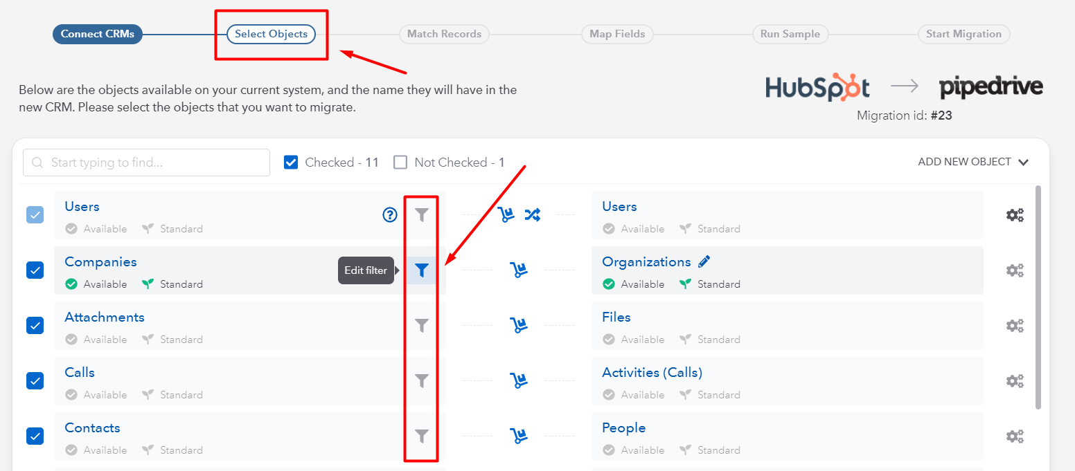This screenshot has height=471, width=1075.
Task: Go to the Select Objects step
Action: click(x=271, y=34)
